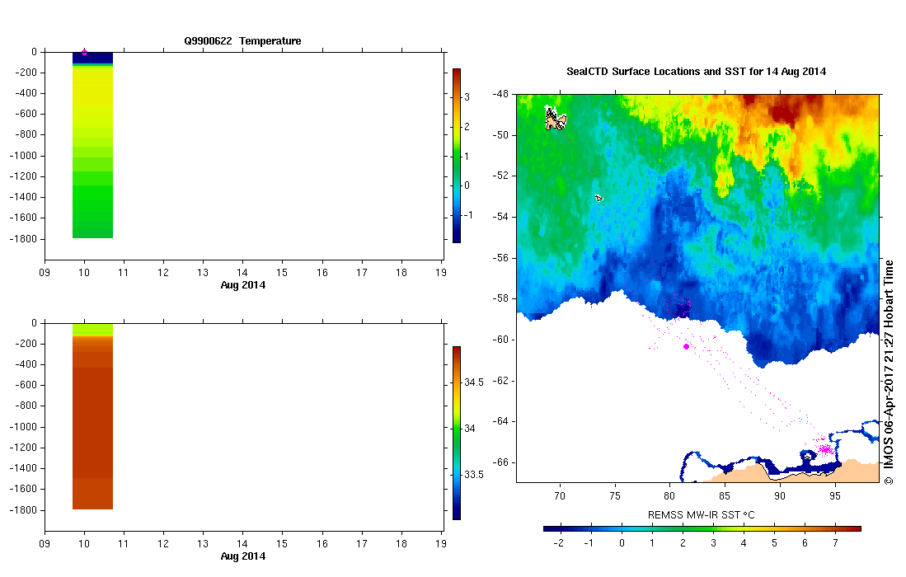Click the yellow-green temperature profile column
The width and height of the screenshot is (906, 577).
point(92,145)
